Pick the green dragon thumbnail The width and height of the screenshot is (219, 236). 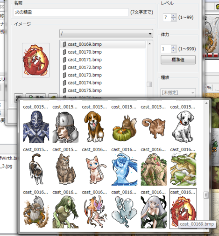click(x=183, y=169)
